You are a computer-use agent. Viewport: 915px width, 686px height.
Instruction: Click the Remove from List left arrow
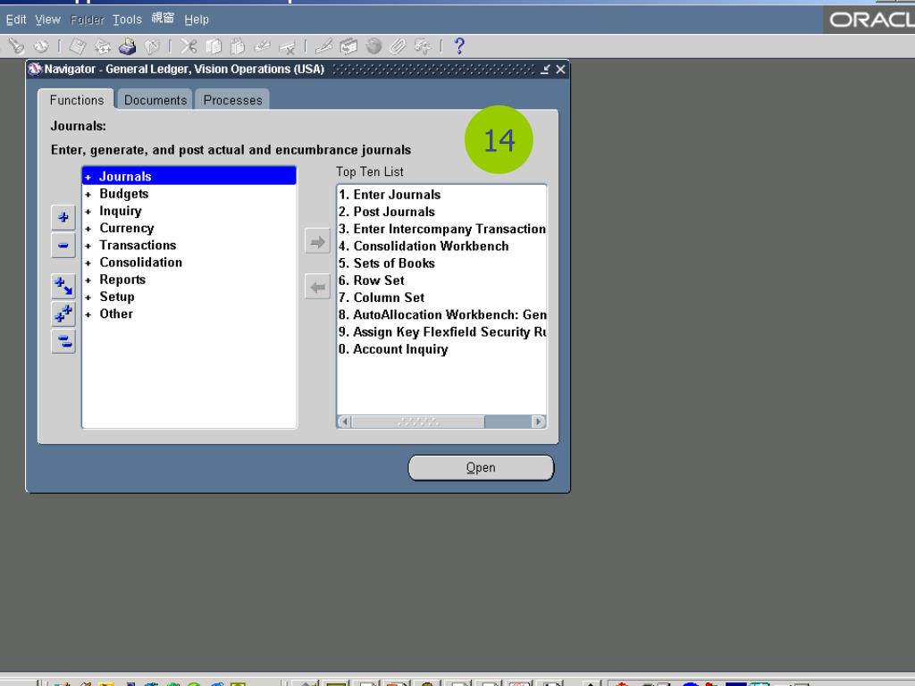tap(317, 287)
